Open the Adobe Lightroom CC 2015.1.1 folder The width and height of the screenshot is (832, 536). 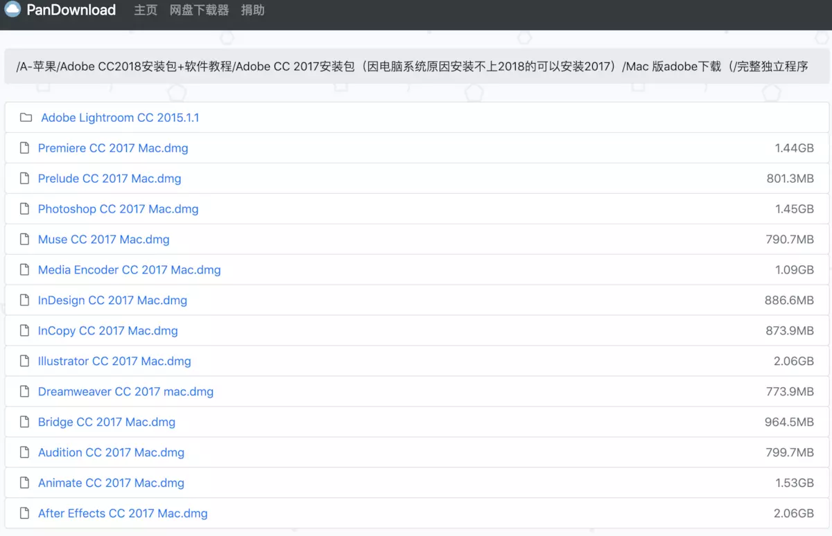(x=120, y=118)
